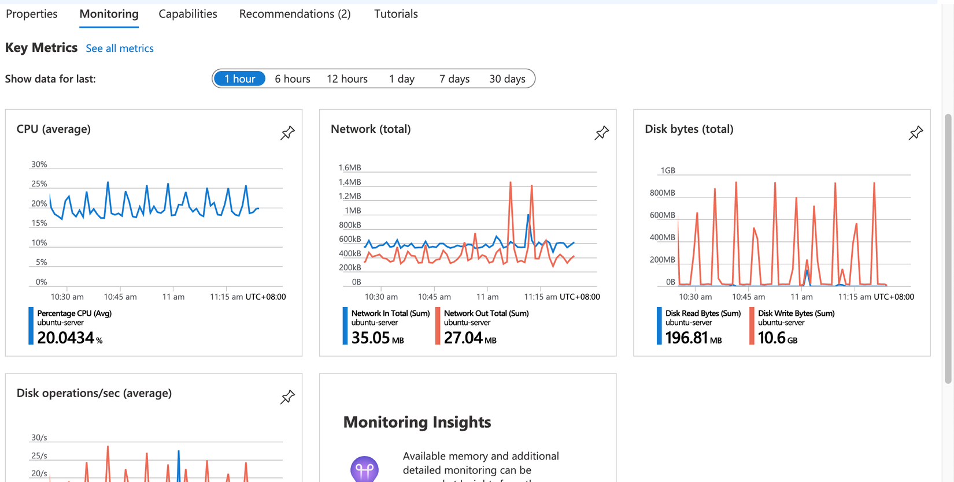Click the Percentage CPU (Avg) blue swatch

31,326
